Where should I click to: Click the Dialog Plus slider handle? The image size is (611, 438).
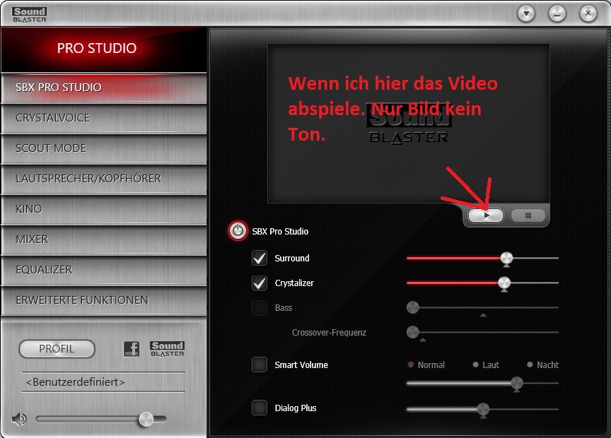pyautogui.click(x=483, y=409)
